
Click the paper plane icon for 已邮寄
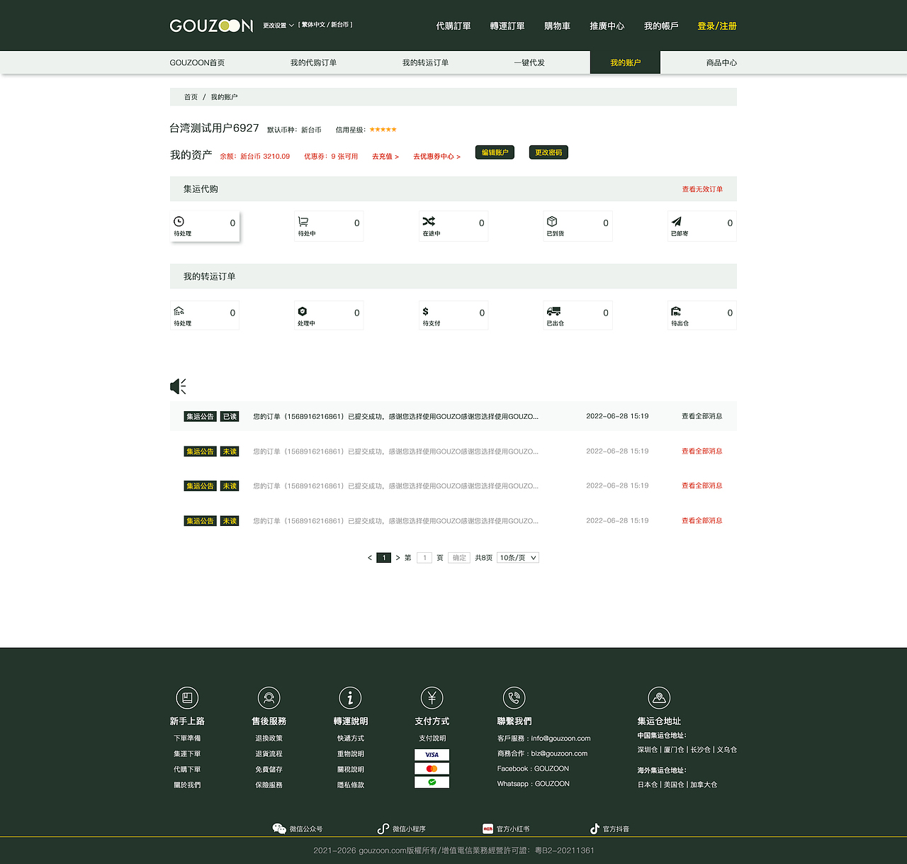(676, 221)
